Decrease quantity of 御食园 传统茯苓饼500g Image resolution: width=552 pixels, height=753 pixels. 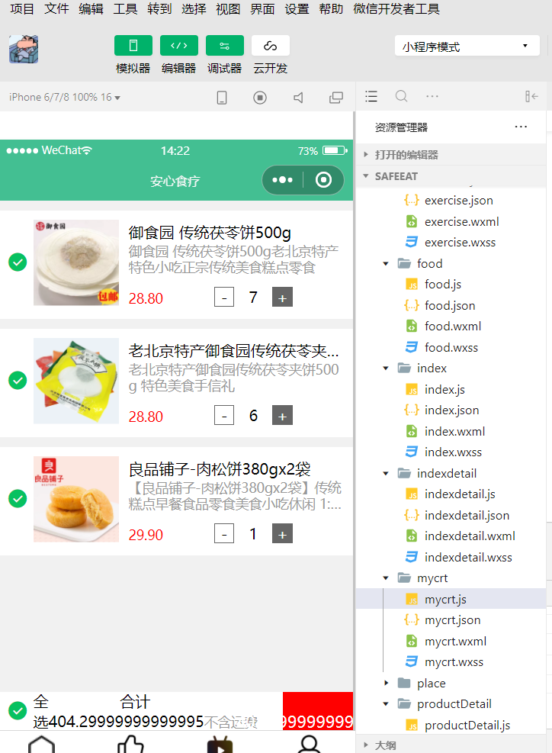(x=224, y=298)
